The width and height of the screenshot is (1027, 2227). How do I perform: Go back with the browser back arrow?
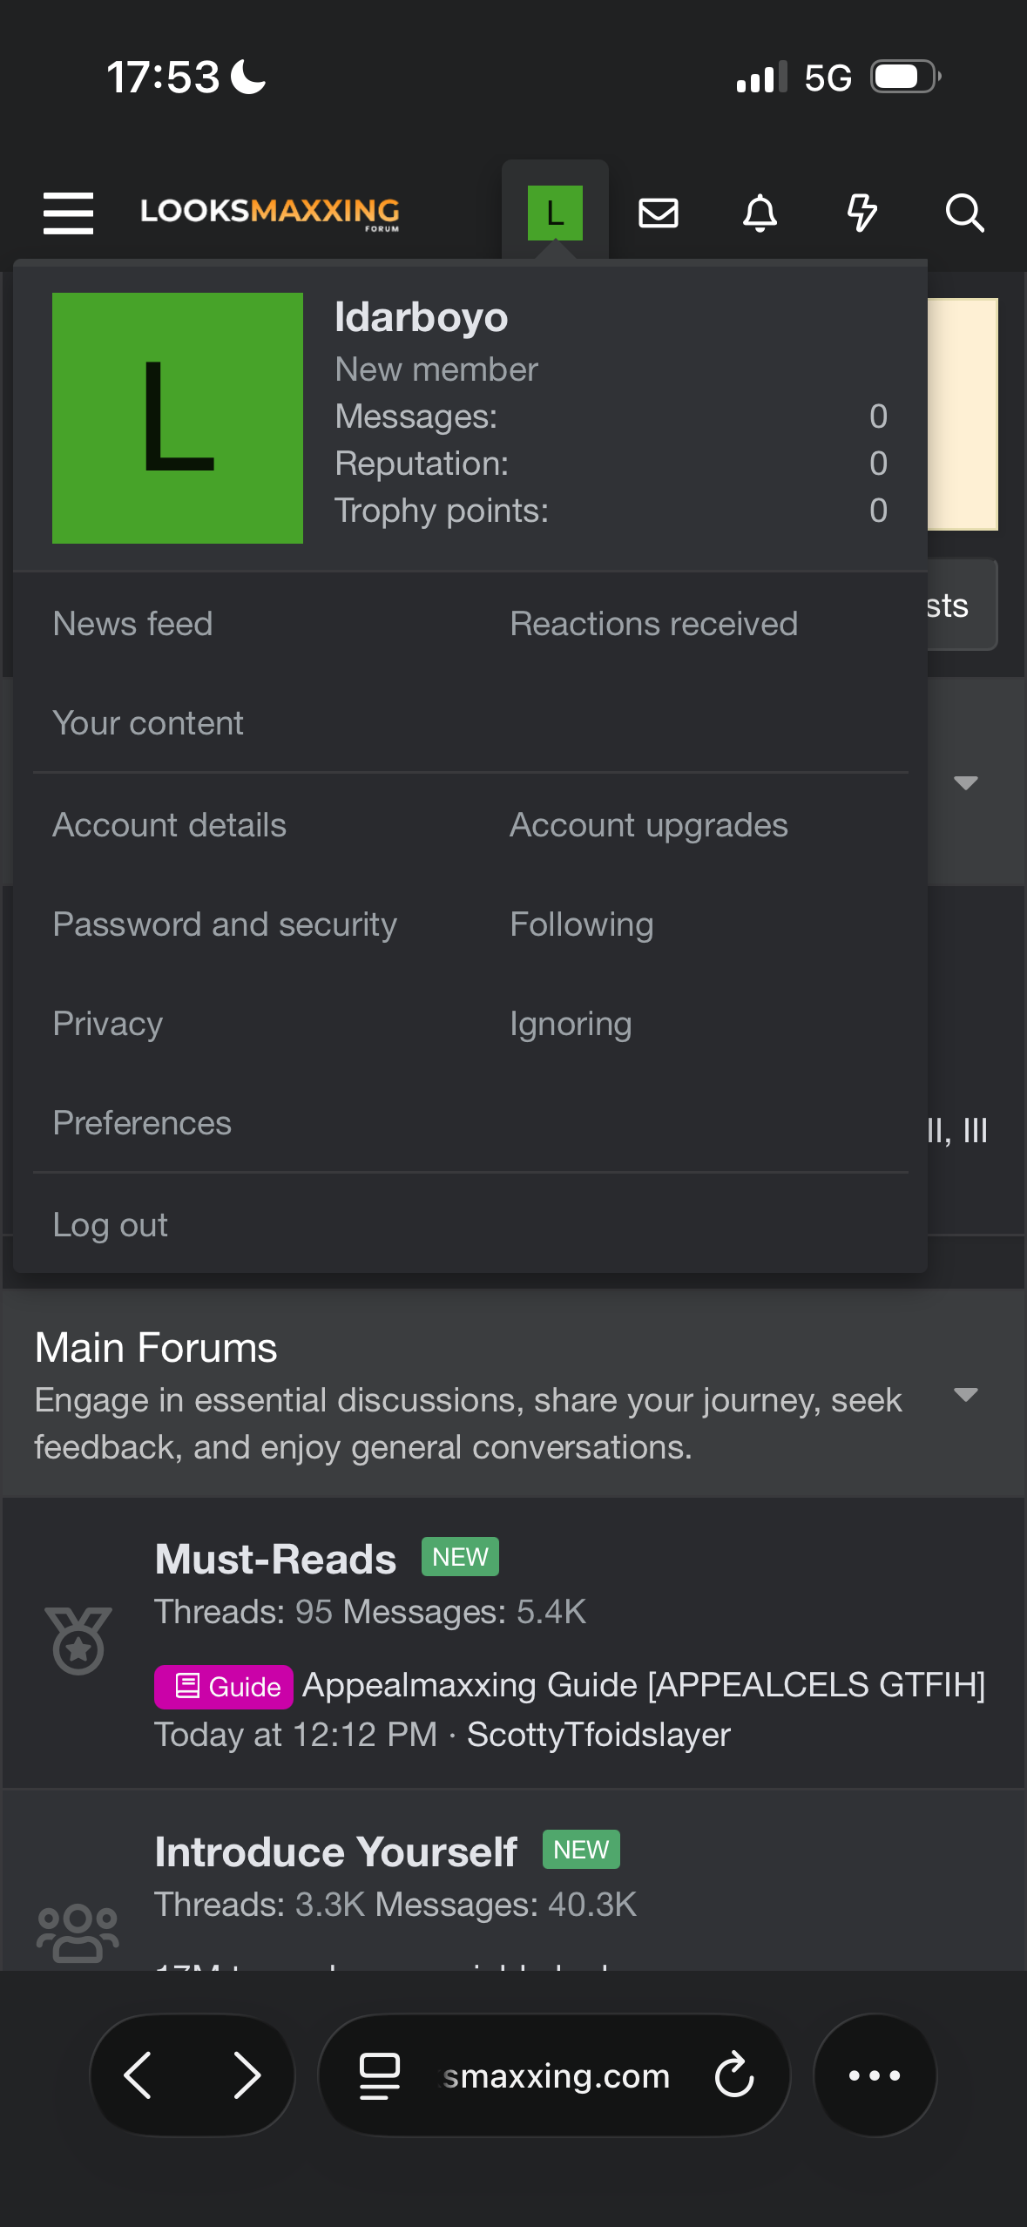tap(139, 2075)
